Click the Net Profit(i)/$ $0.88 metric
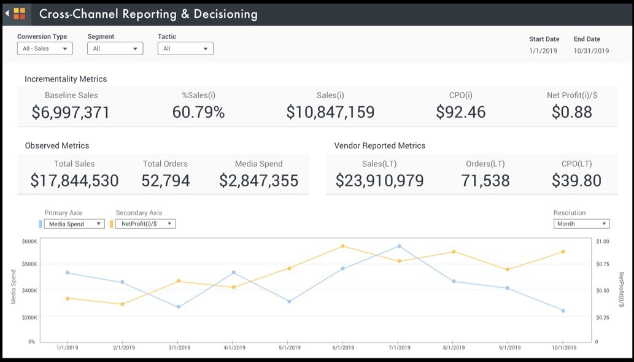The height and width of the screenshot is (362, 634). [571, 112]
